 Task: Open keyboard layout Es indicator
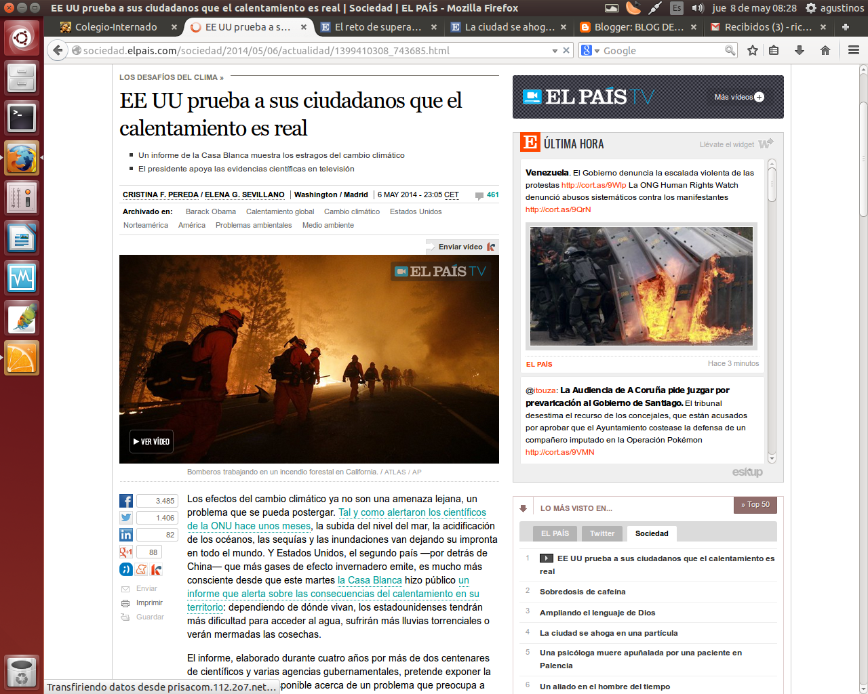(677, 8)
